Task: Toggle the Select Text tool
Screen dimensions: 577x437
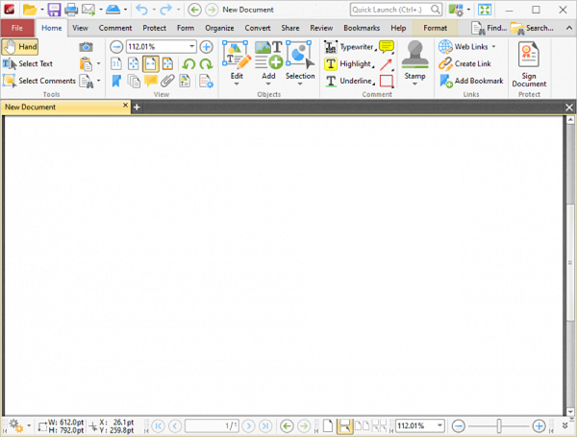Action: pyautogui.click(x=28, y=63)
